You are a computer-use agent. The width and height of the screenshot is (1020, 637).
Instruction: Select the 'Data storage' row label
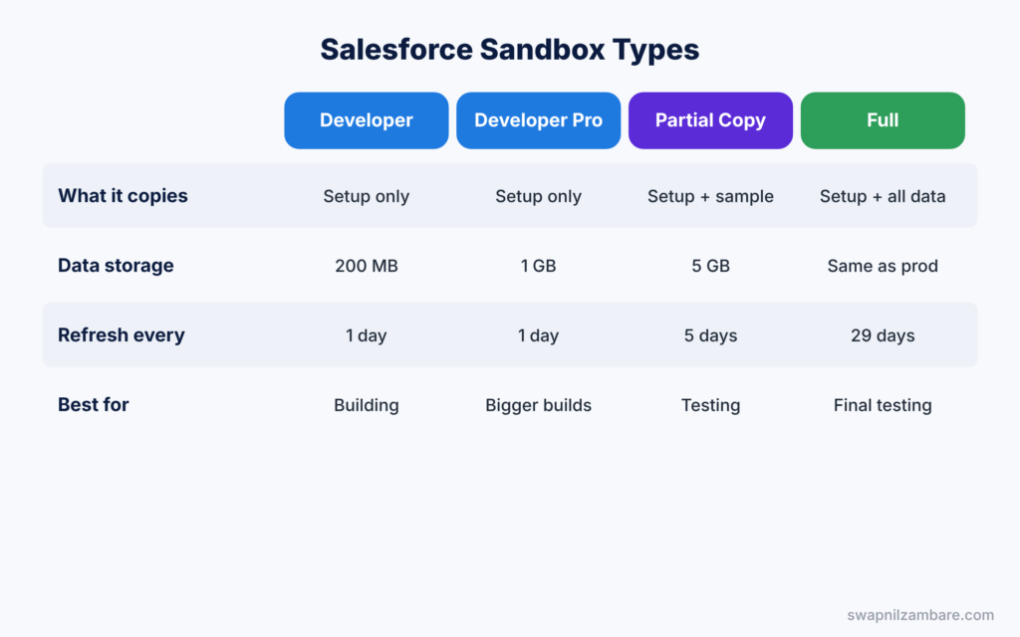point(116,265)
